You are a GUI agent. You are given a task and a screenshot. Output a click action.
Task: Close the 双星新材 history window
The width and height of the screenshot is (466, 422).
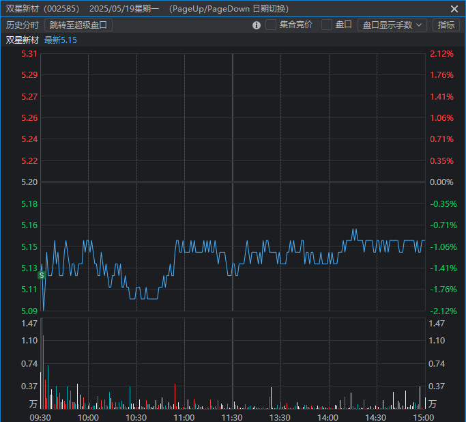(x=454, y=9)
